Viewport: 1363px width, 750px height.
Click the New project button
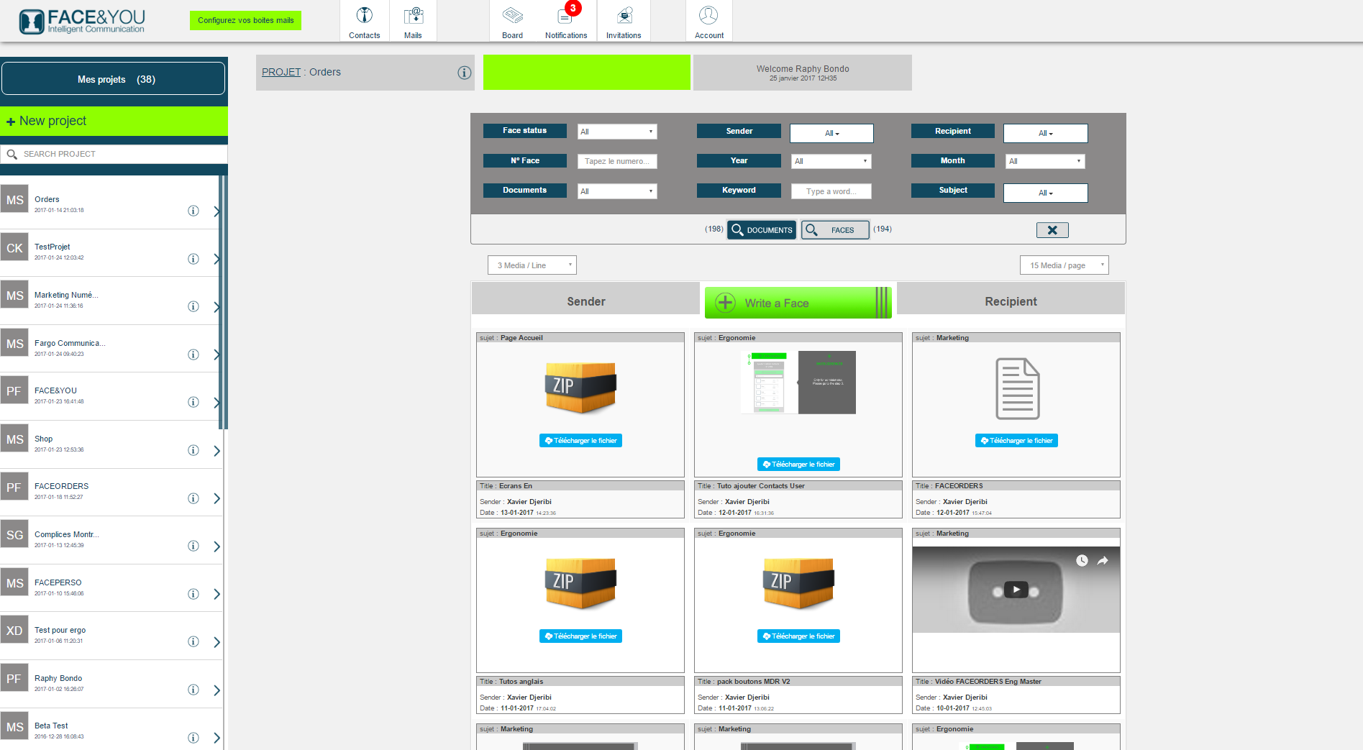pyautogui.click(x=114, y=121)
